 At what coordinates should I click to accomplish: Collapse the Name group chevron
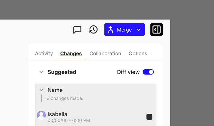click(41, 90)
